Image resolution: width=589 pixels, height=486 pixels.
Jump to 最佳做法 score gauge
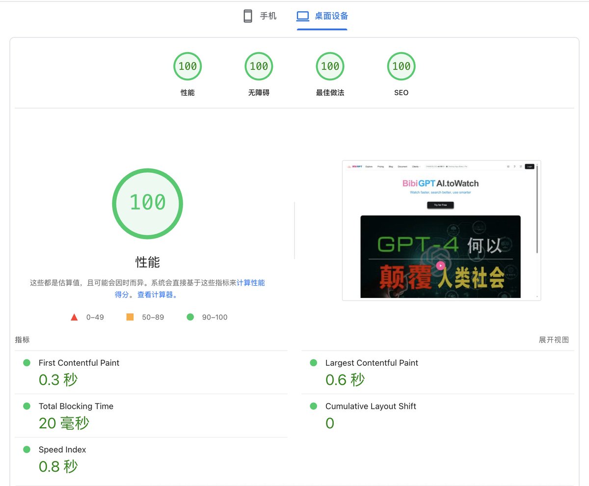pos(330,66)
